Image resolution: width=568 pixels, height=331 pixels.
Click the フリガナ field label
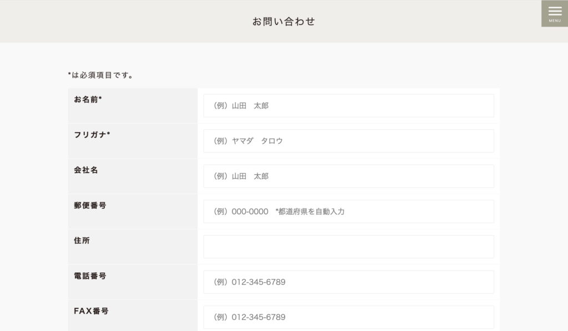pos(90,135)
